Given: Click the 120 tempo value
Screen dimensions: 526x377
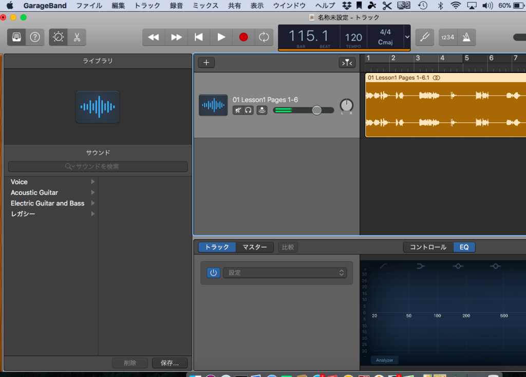Looking at the screenshot, I should [x=353, y=37].
